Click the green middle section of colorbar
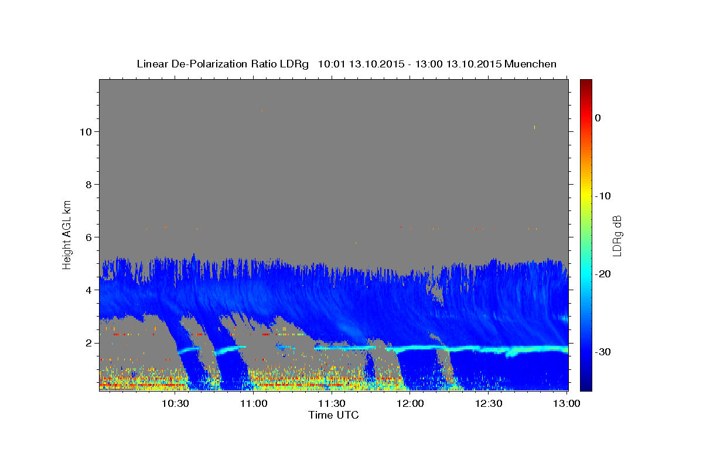This screenshot has width=703, height=469. pos(586,232)
